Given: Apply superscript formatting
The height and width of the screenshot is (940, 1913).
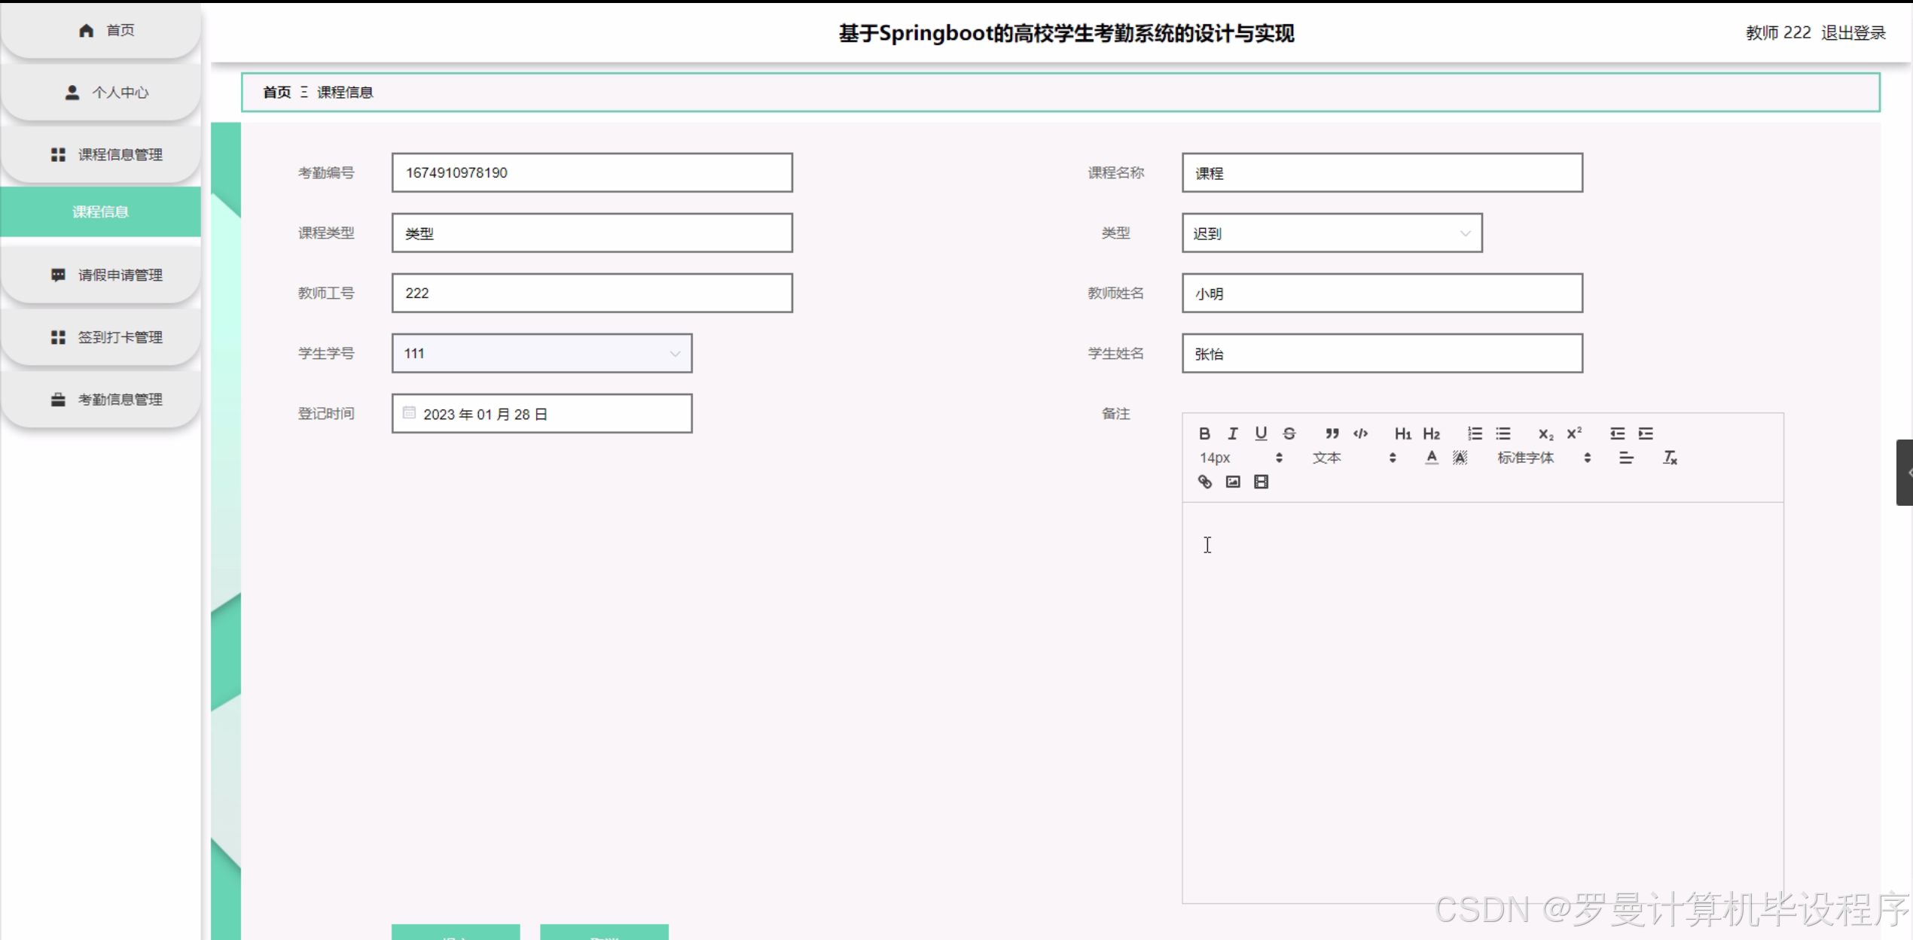Looking at the screenshot, I should coord(1574,433).
